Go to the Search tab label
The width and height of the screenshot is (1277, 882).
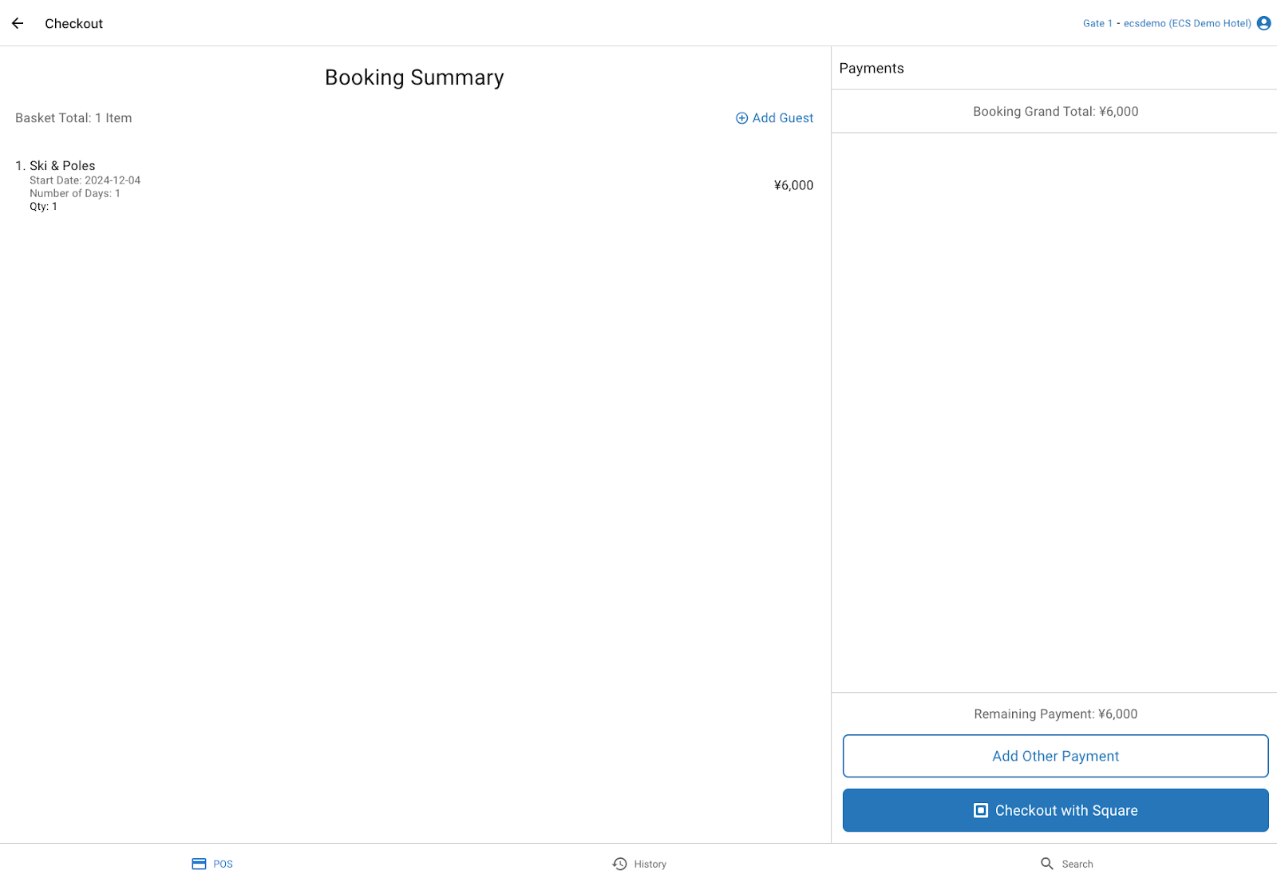click(x=1077, y=864)
